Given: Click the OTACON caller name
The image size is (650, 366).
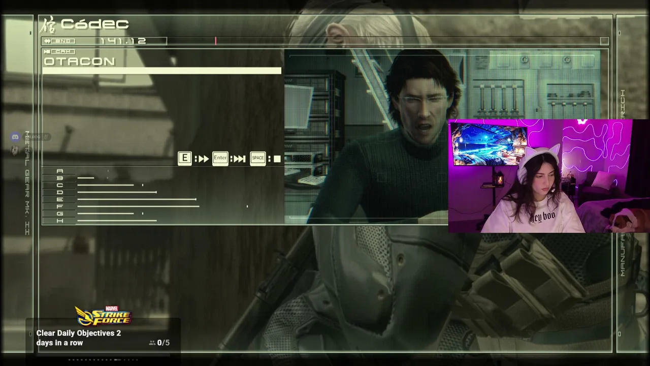Looking at the screenshot, I should pos(80,62).
